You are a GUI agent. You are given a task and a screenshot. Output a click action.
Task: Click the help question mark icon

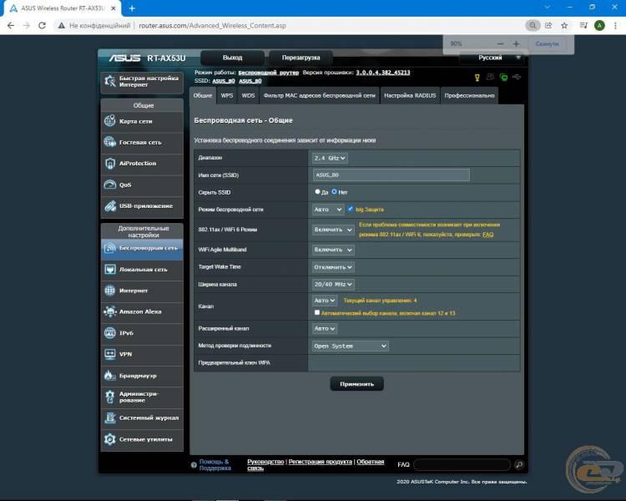194,465
